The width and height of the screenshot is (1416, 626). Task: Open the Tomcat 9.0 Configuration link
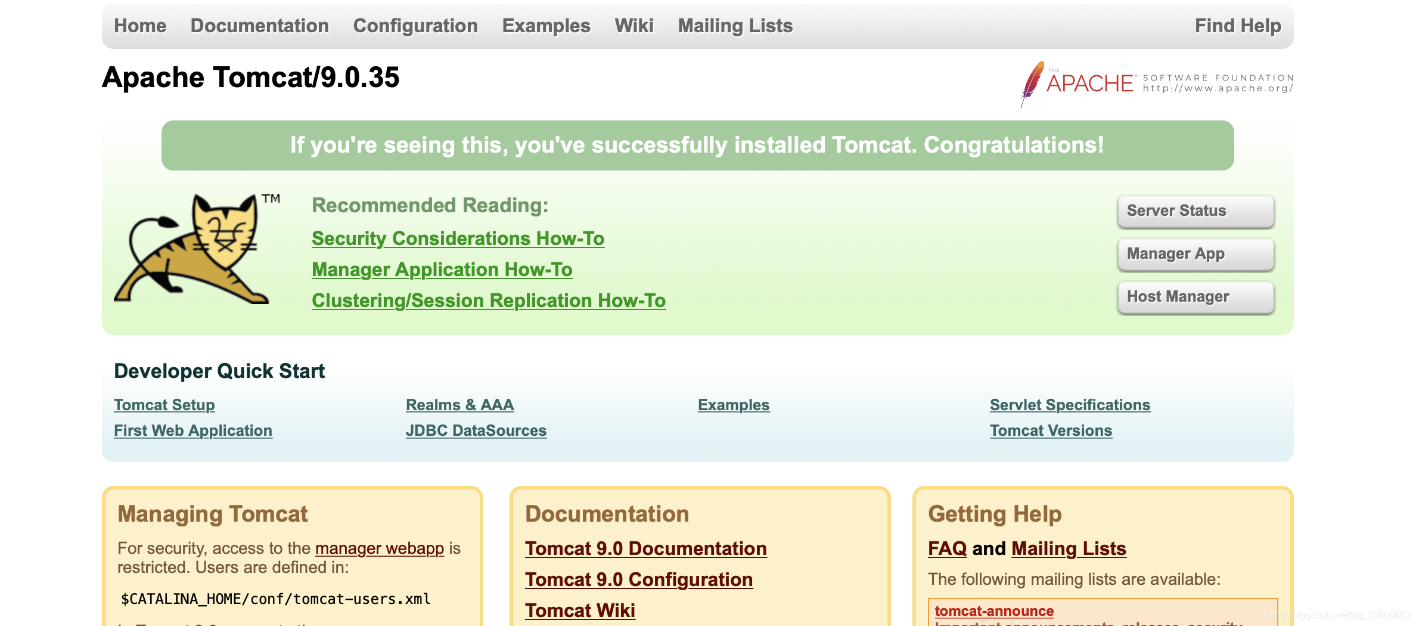(639, 579)
